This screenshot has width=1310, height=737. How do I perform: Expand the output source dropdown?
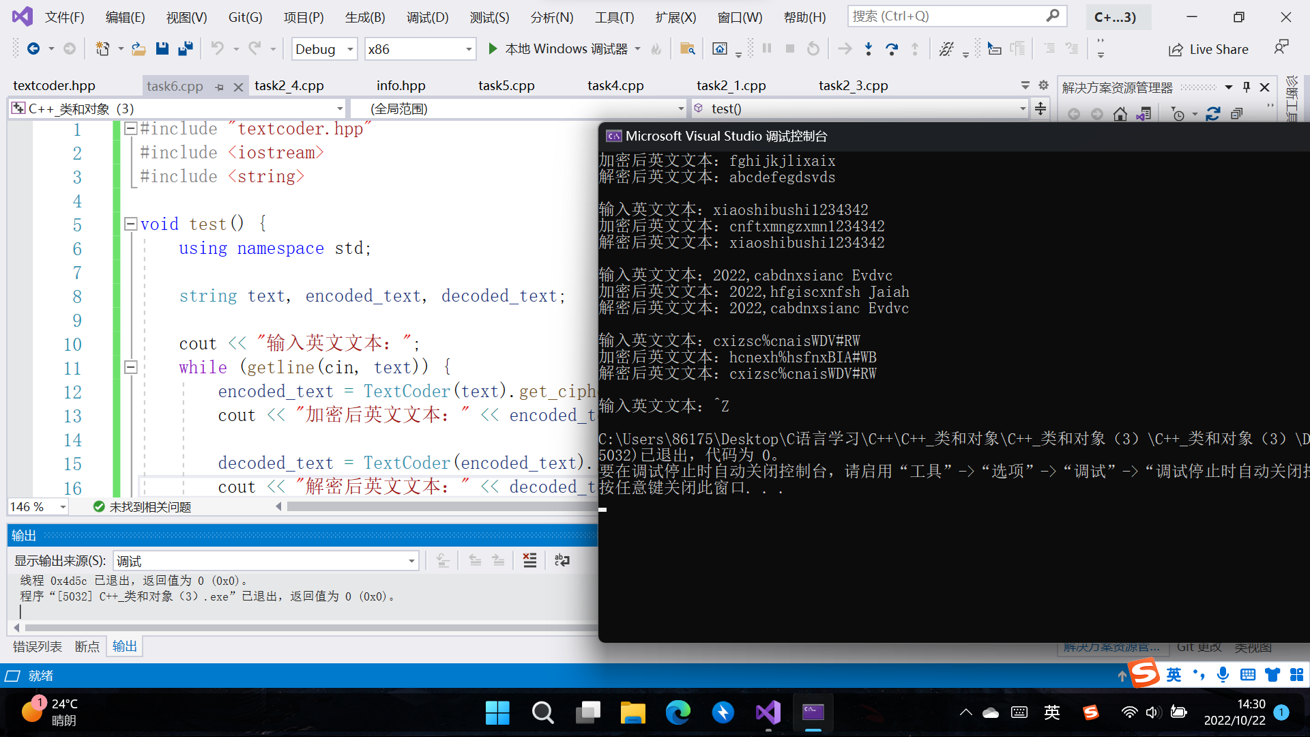click(x=411, y=561)
